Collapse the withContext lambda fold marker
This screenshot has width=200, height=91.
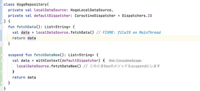point(2,60)
